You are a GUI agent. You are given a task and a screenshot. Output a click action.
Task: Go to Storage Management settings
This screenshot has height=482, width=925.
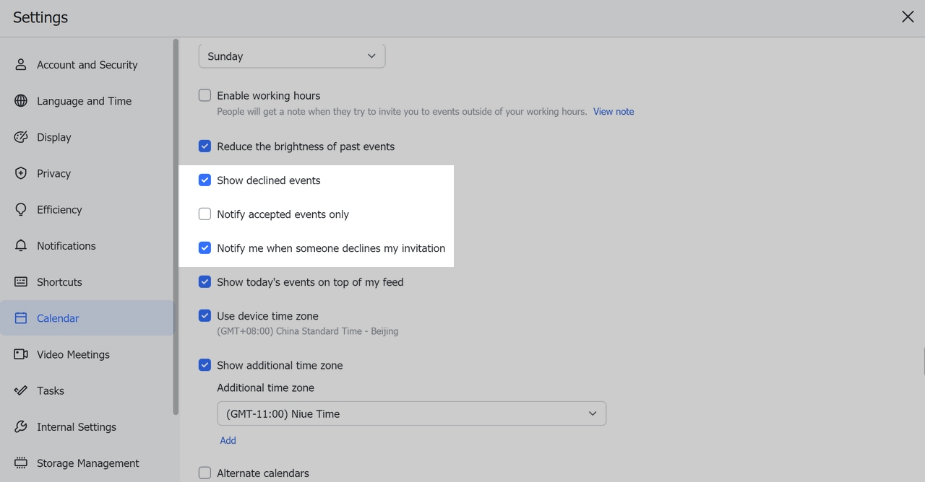87,463
